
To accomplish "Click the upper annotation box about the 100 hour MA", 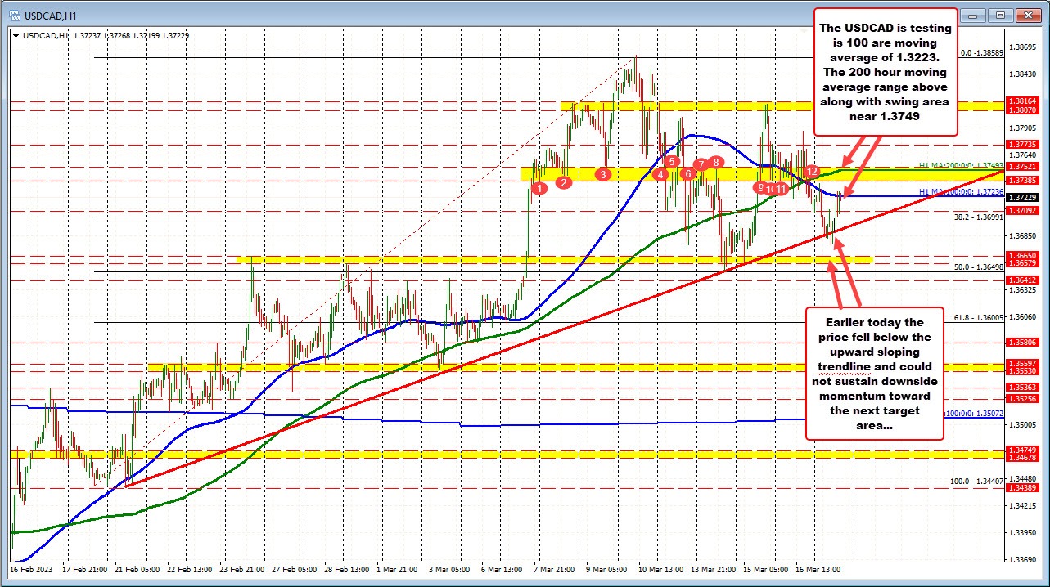I will pyautogui.click(x=885, y=72).
